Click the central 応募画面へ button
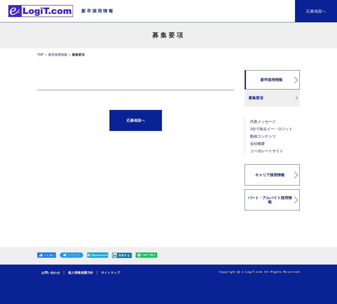Viewport: 337px width, 304px height. (x=136, y=120)
